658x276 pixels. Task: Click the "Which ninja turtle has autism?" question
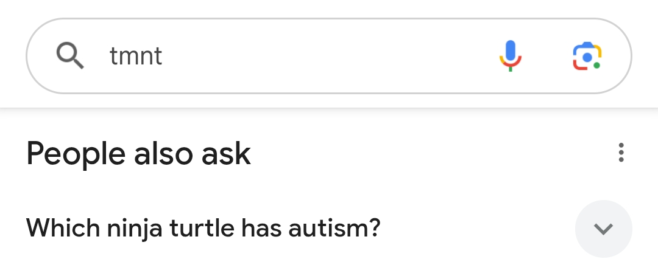pos(203,229)
